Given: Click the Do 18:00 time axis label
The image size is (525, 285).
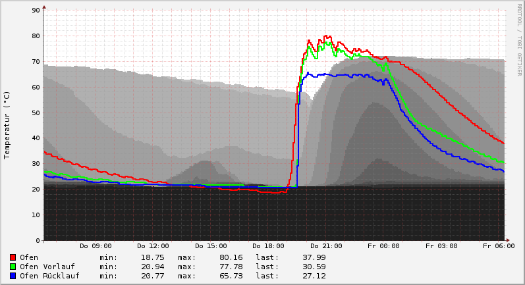Looking at the screenshot, I should click(x=268, y=246).
